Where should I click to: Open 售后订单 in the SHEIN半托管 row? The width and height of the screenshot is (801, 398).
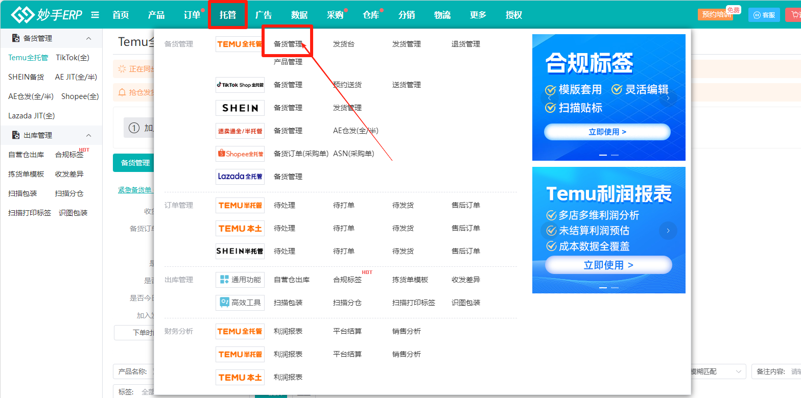pos(466,251)
